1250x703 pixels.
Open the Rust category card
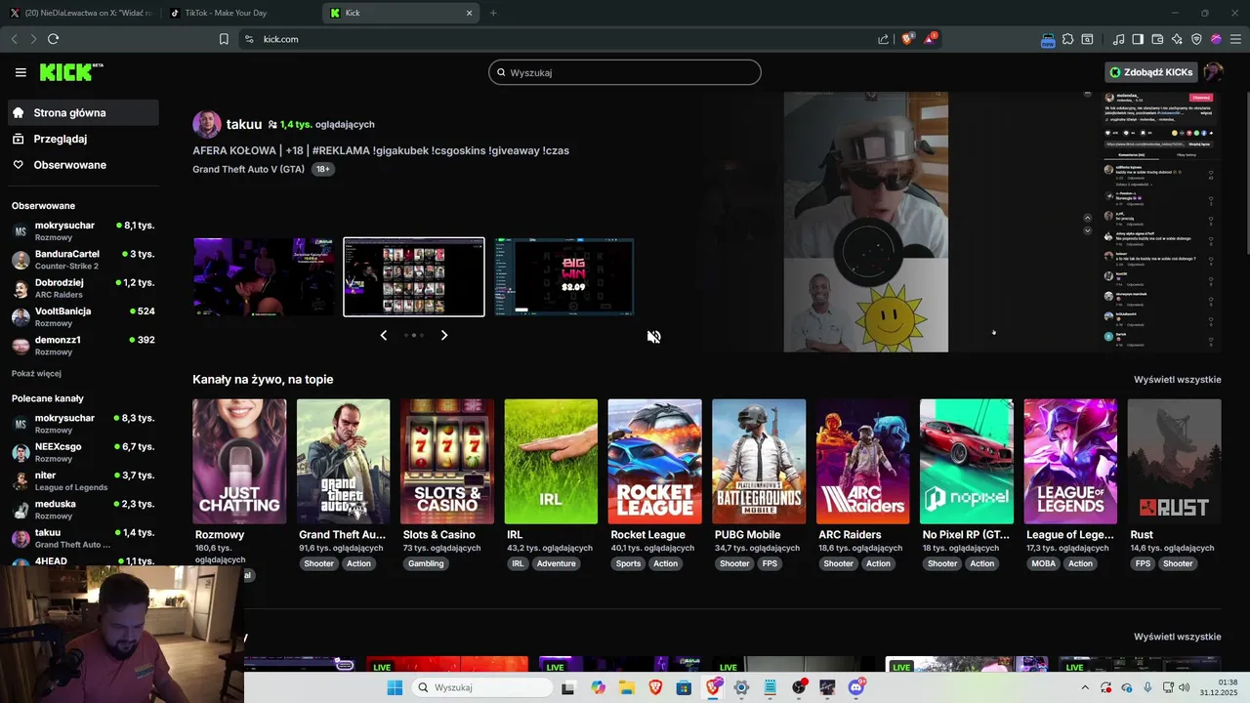coord(1175,461)
